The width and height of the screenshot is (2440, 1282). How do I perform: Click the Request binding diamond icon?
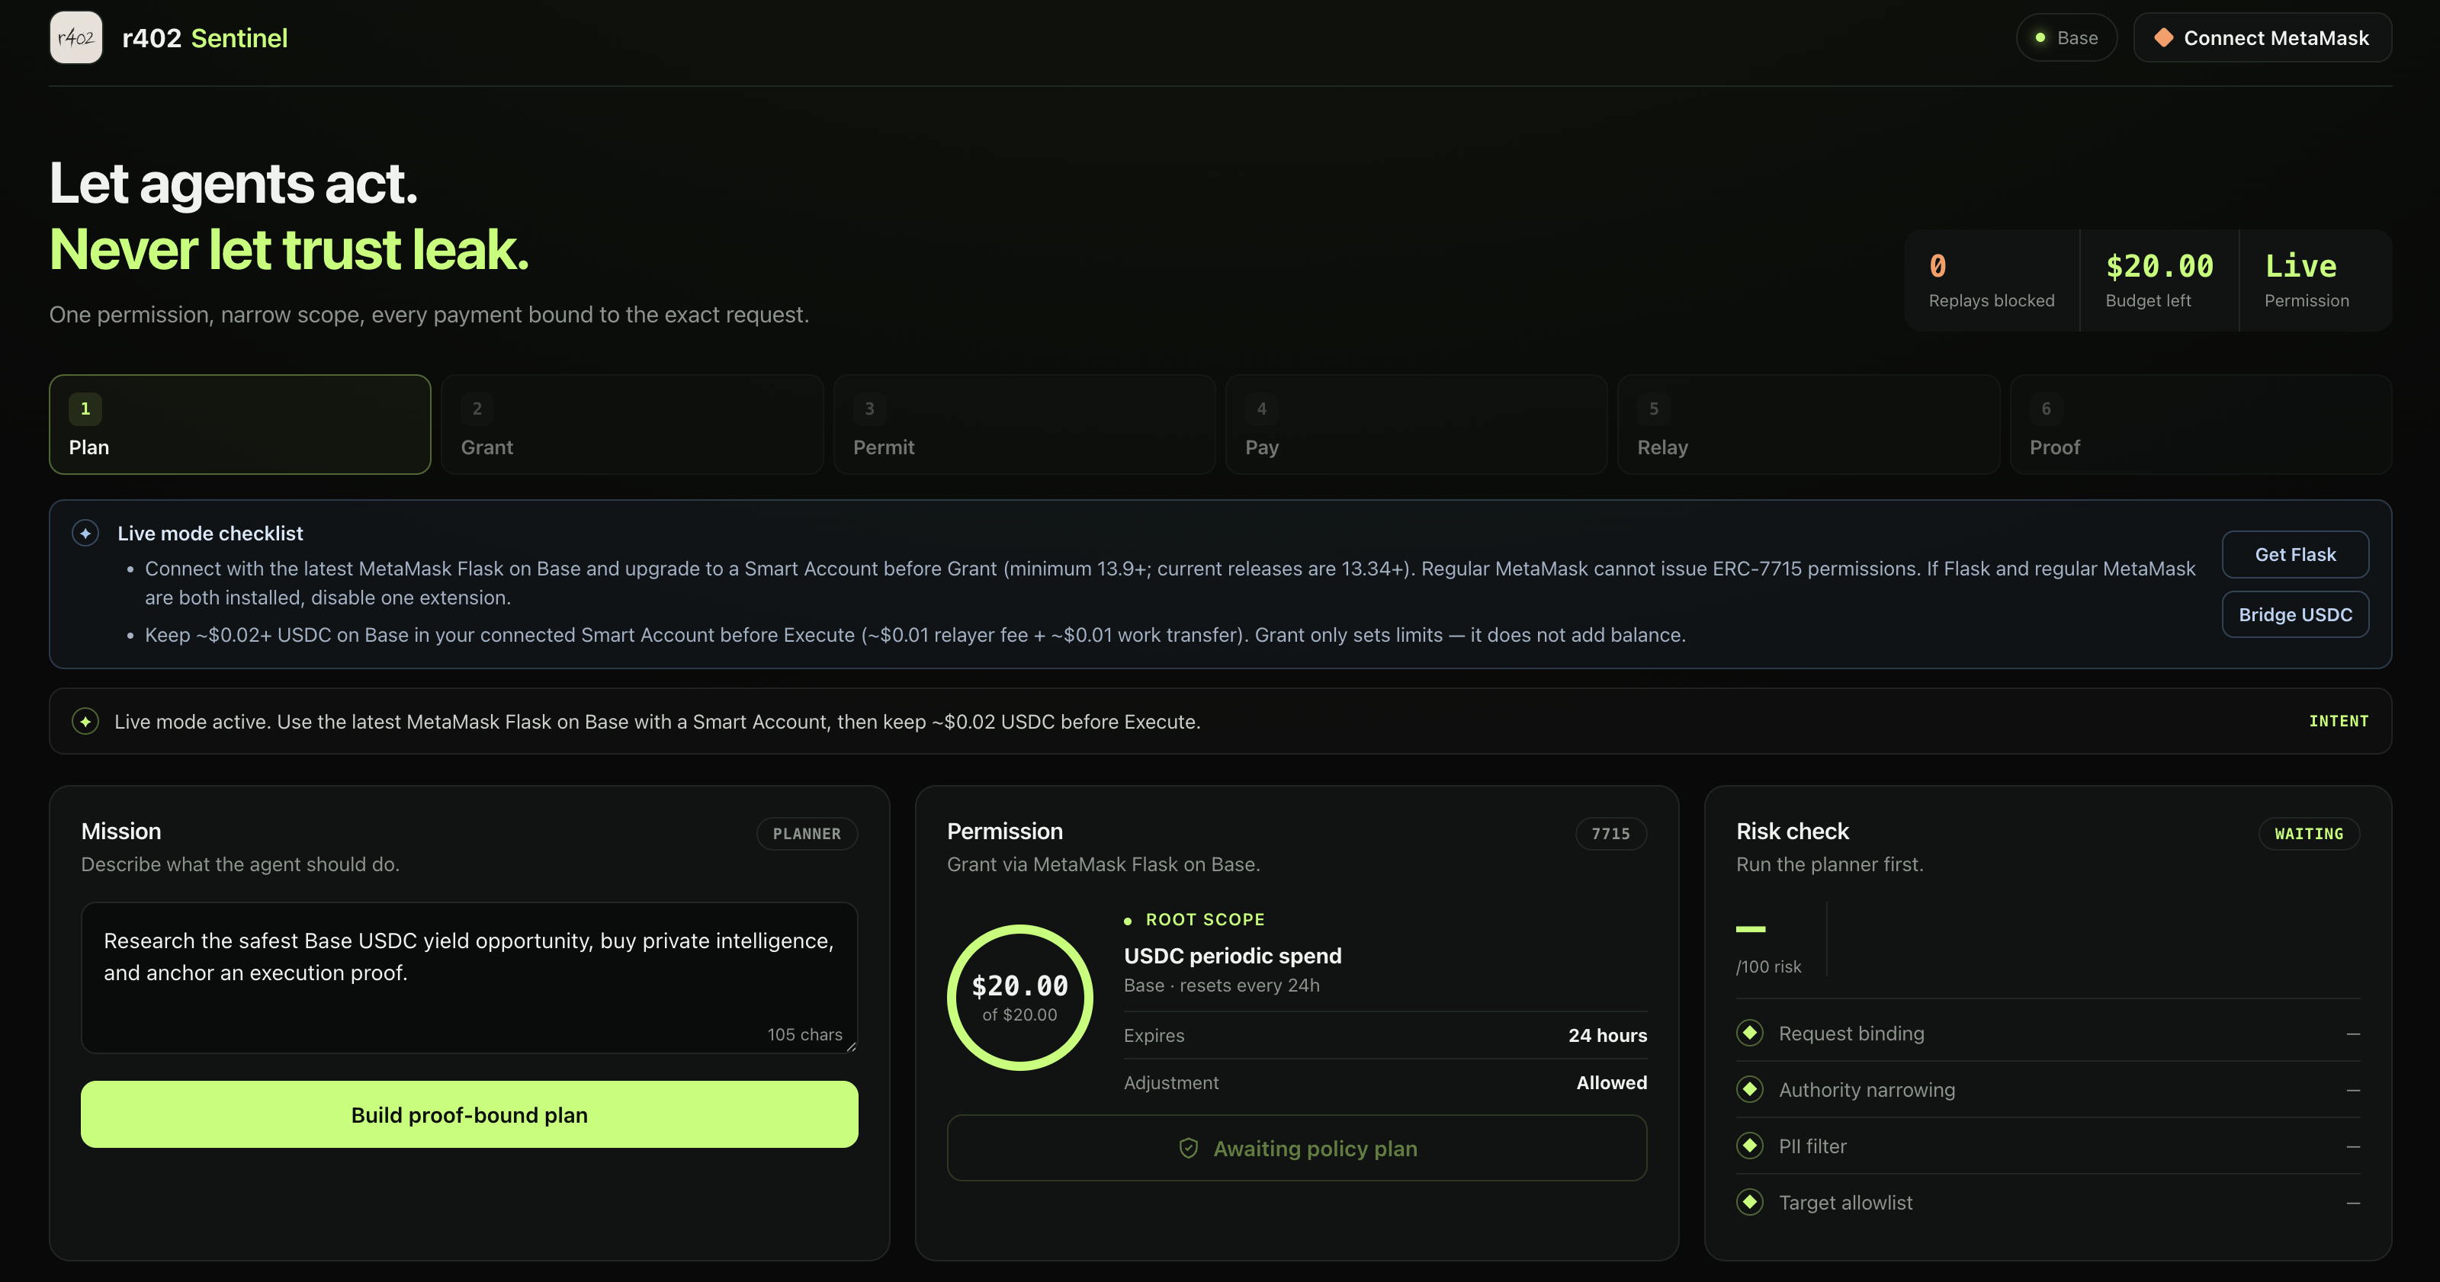1749,1033
